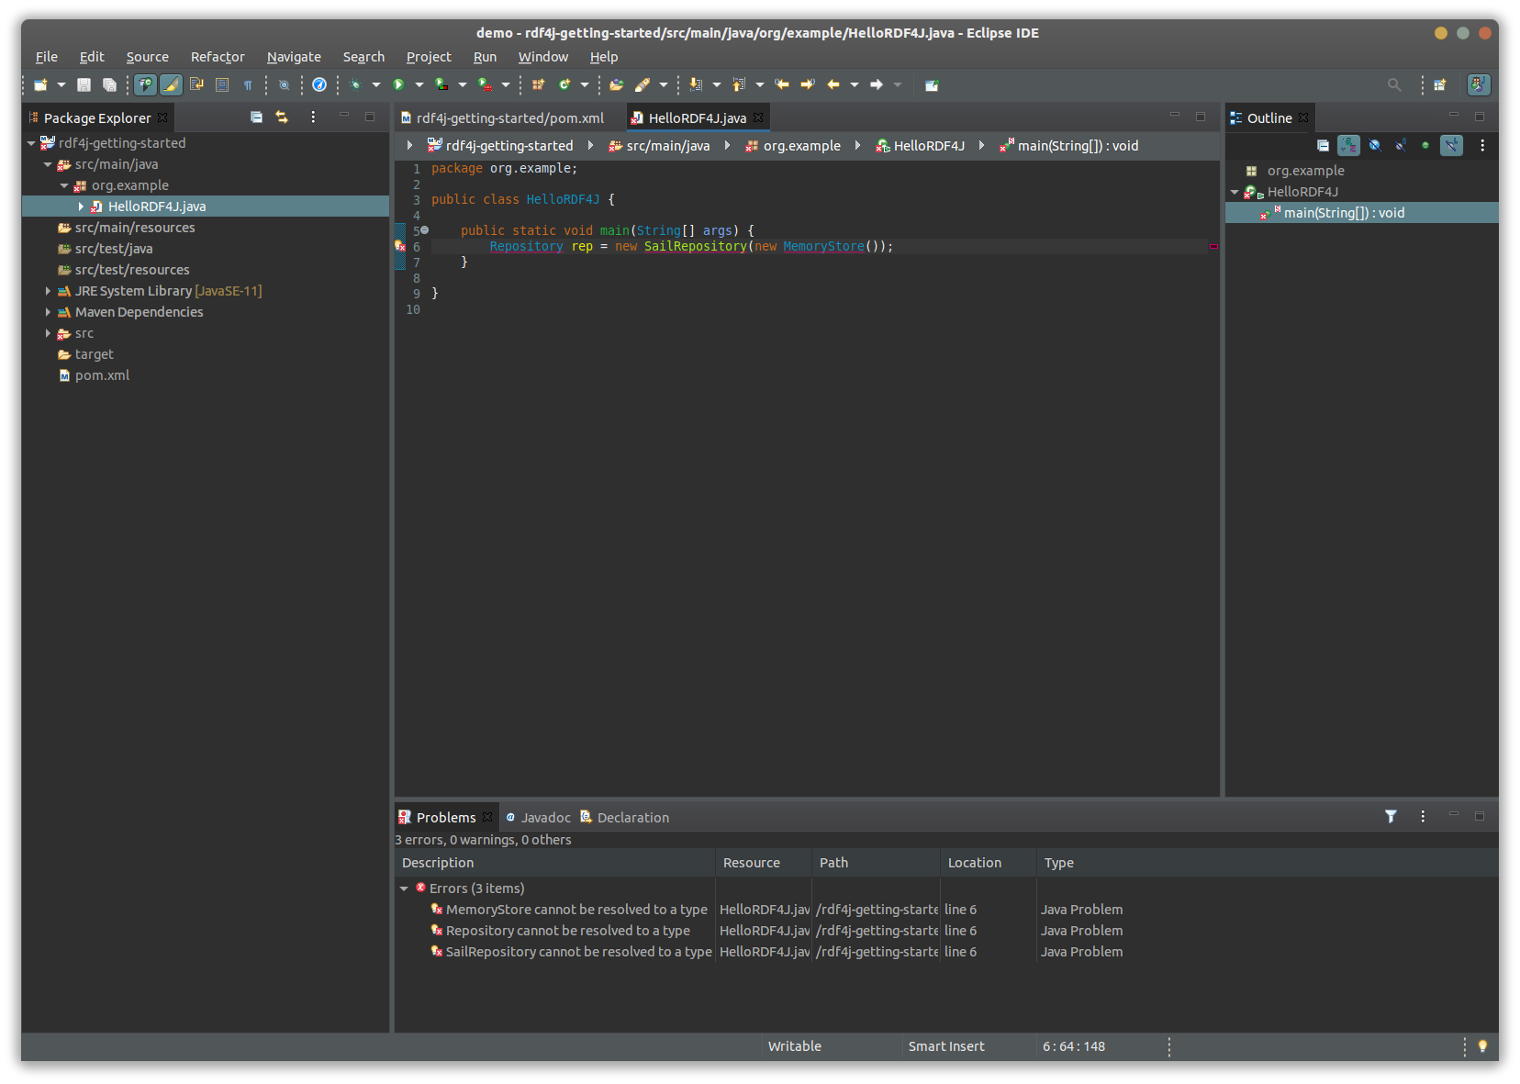Click the Back navigation arrow

pos(833,84)
